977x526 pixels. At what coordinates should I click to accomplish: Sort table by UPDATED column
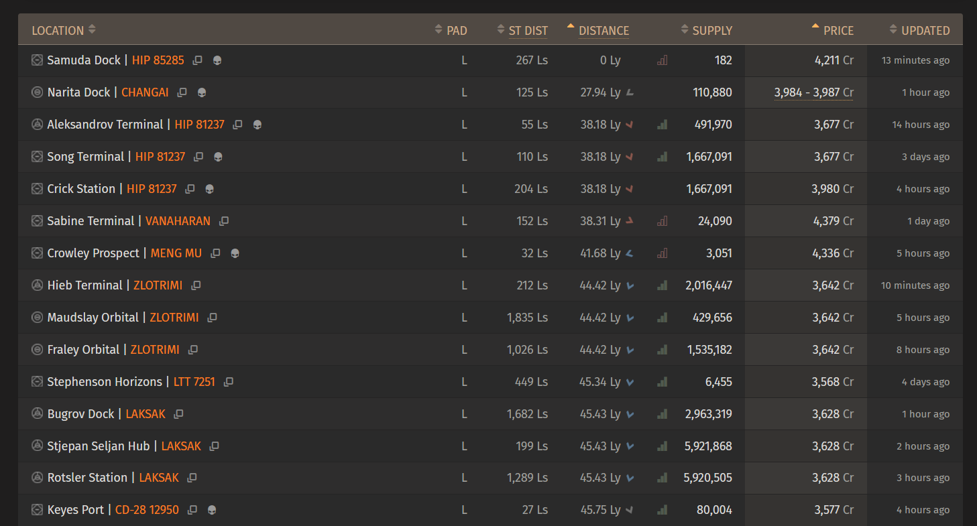[919, 30]
